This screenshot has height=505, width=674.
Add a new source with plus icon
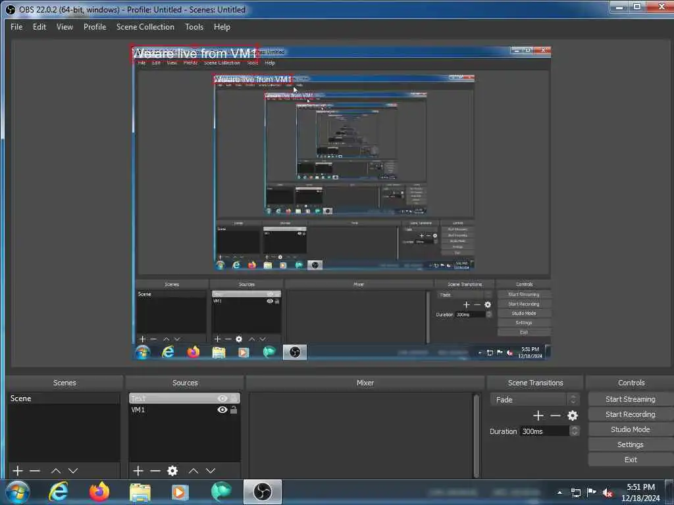pos(138,471)
